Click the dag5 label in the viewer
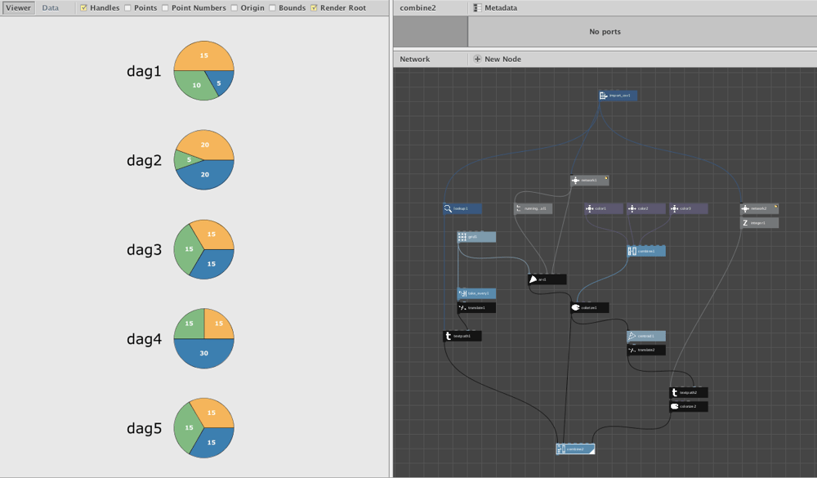 click(x=145, y=428)
